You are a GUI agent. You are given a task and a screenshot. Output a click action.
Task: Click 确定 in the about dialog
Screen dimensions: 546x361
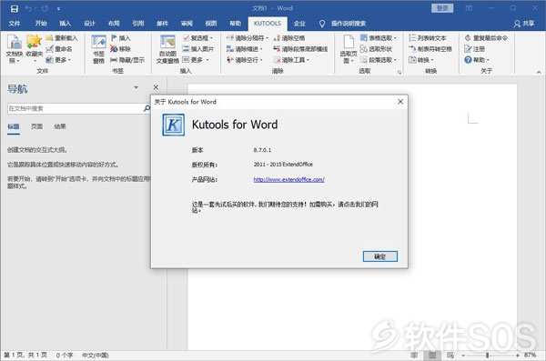point(379,256)
